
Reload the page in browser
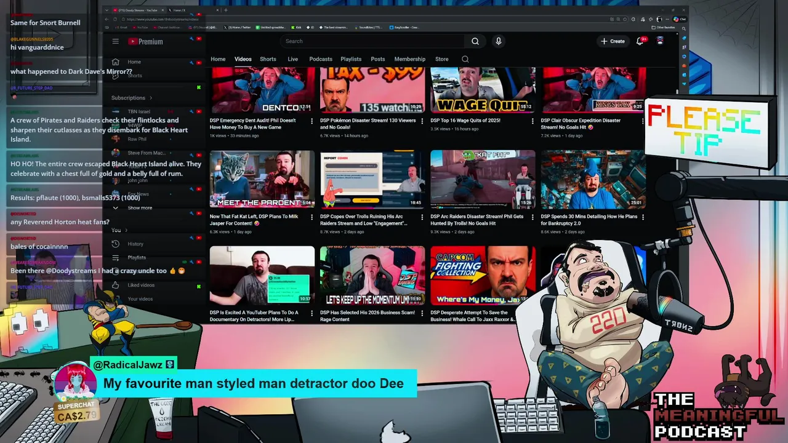click(115, 19)
